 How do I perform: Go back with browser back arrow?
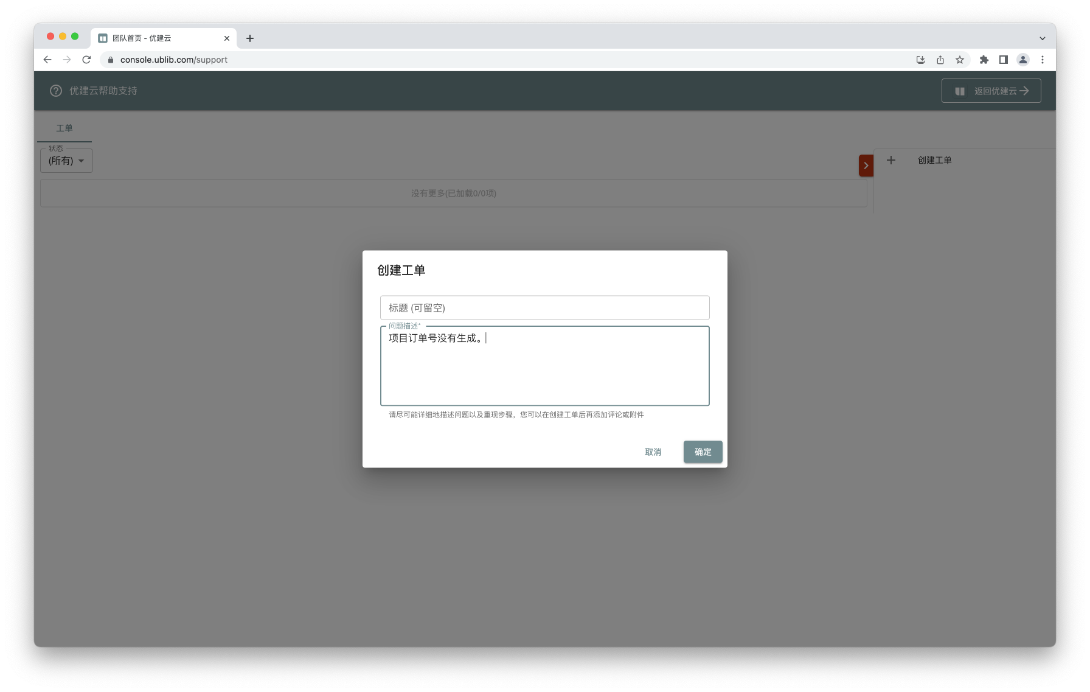(47, 60)
